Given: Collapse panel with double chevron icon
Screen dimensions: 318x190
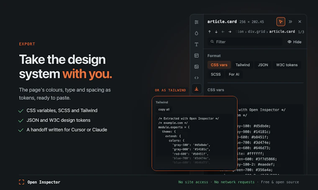Looking at the screenshot, I should click(x=290, y=22).
